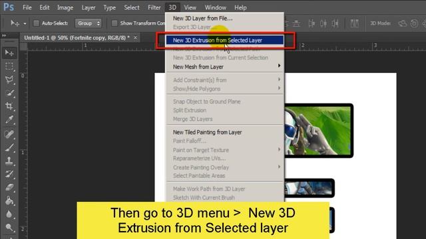426x239 pixels.
Task: Click align left edges icon in options bar
Action: click(312, 24)
